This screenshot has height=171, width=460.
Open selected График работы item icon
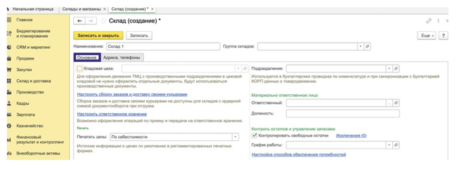(x=396, y=145)
